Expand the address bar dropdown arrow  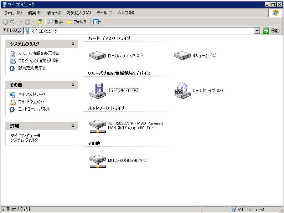tap(257, 31)
